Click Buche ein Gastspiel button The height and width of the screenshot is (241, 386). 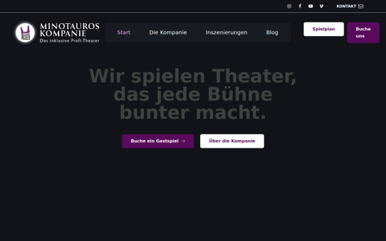[158, 141]
